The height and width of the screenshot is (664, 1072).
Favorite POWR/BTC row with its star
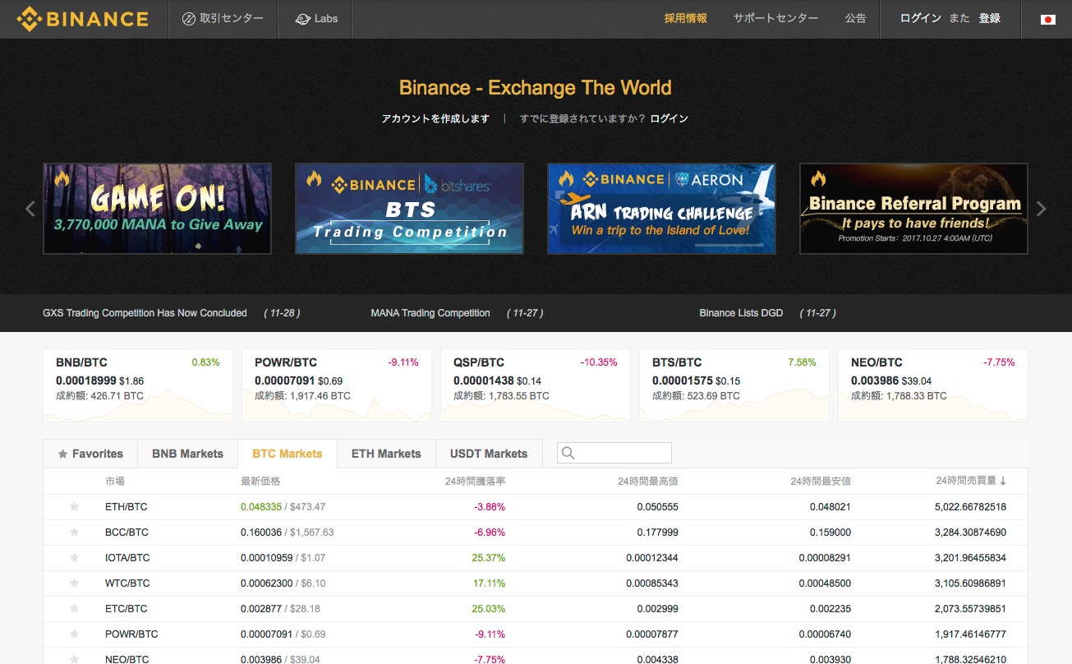(x=74, y=634)
